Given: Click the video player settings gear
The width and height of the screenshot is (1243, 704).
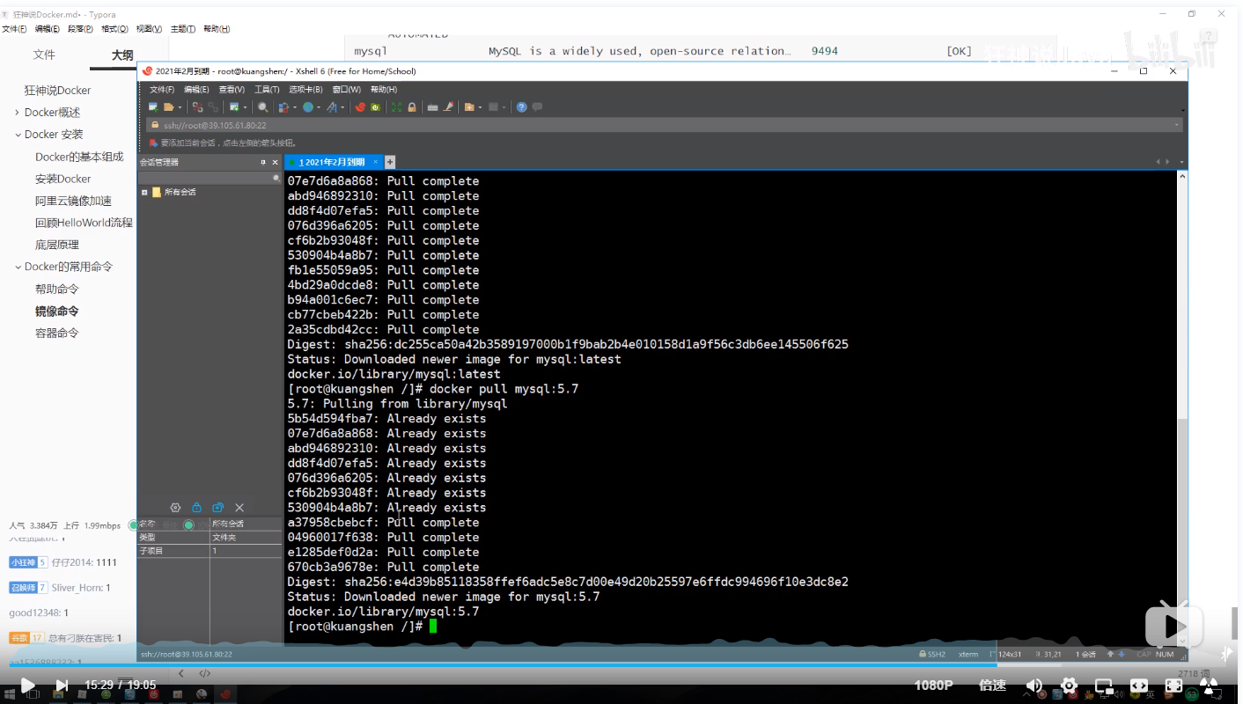Looking at the screenshot, I should pos(1069,685).
